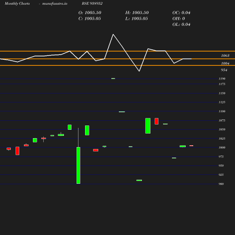
Task: Click the 1175 price axis label
Action: [x=222, y=84]
